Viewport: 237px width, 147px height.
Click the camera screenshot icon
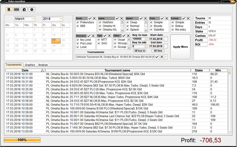pyautogui.click(x=24, y=9)
